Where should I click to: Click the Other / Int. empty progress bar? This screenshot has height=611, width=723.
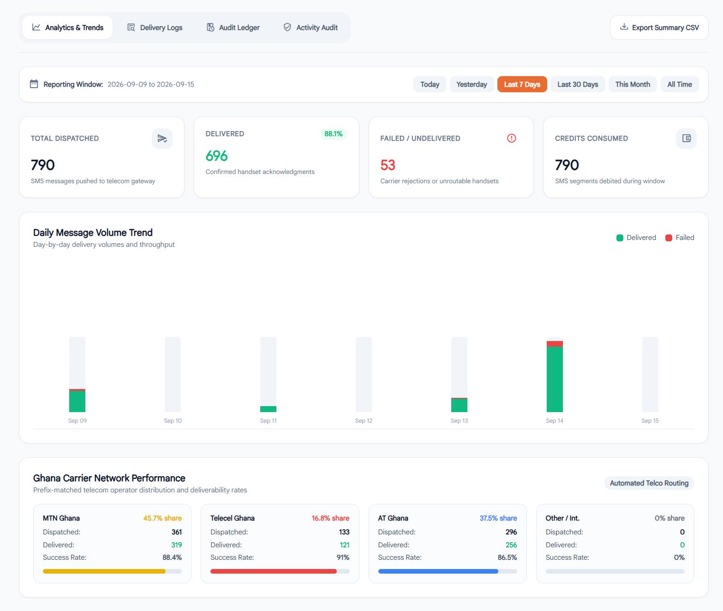click(615, 571)
